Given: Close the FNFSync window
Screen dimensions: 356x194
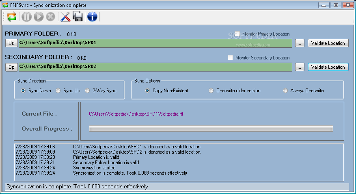Looking at the screenshot, I should pyautogui.click(x=348, y=5).
